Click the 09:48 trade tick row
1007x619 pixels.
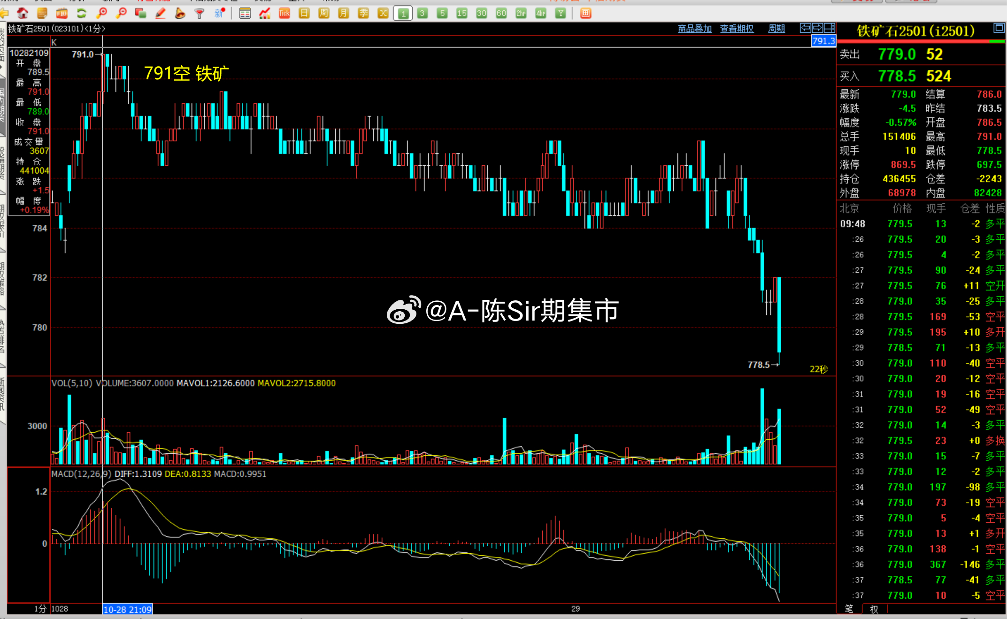(x=921, y=224)
